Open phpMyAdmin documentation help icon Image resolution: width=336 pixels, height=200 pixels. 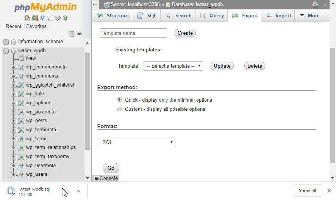42,18
